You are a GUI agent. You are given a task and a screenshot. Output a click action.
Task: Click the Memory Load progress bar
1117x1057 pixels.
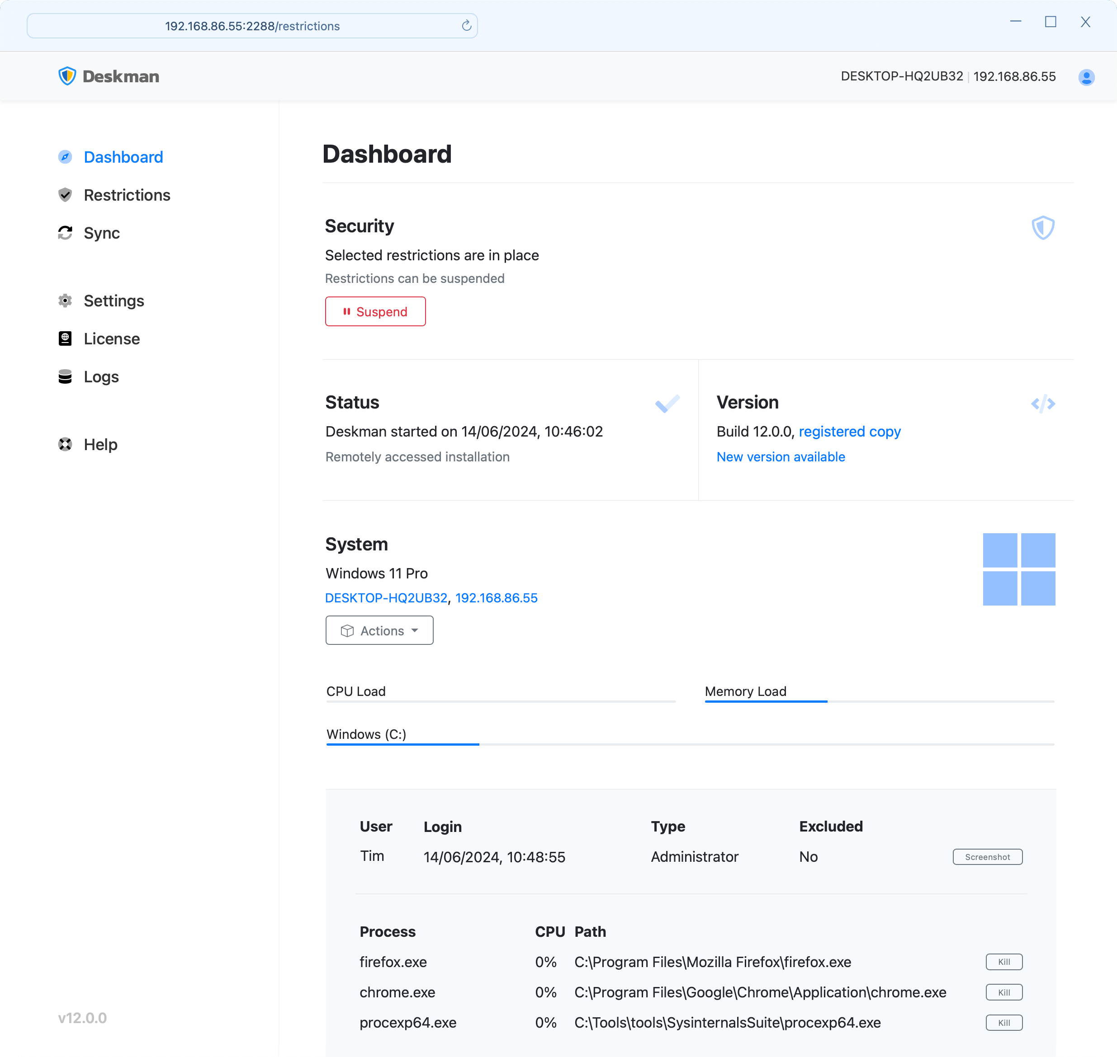pyautogui.click(x=879, y=701)
